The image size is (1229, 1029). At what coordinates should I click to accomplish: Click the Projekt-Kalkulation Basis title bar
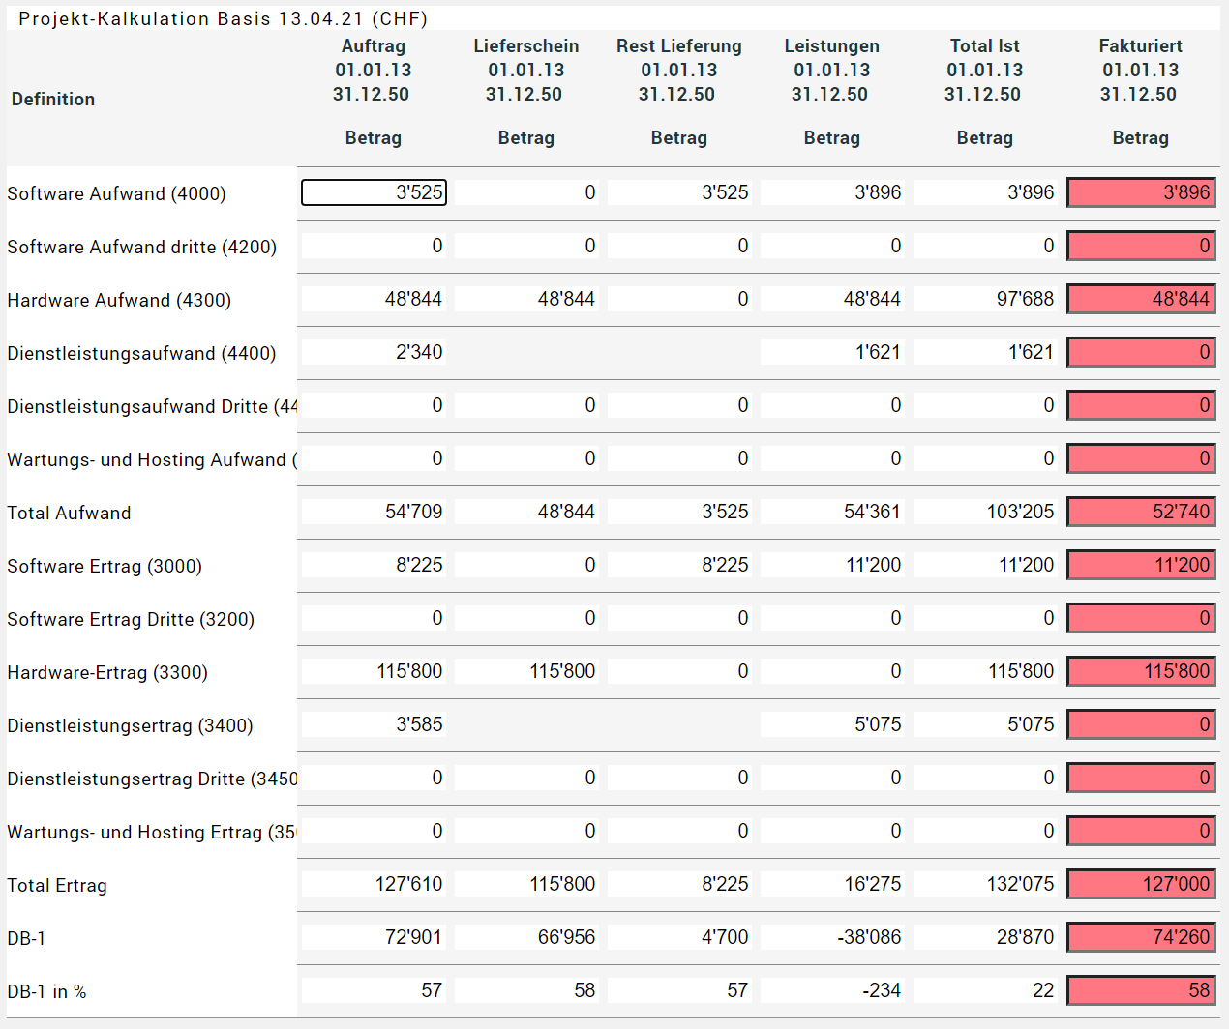pos(223,18)
